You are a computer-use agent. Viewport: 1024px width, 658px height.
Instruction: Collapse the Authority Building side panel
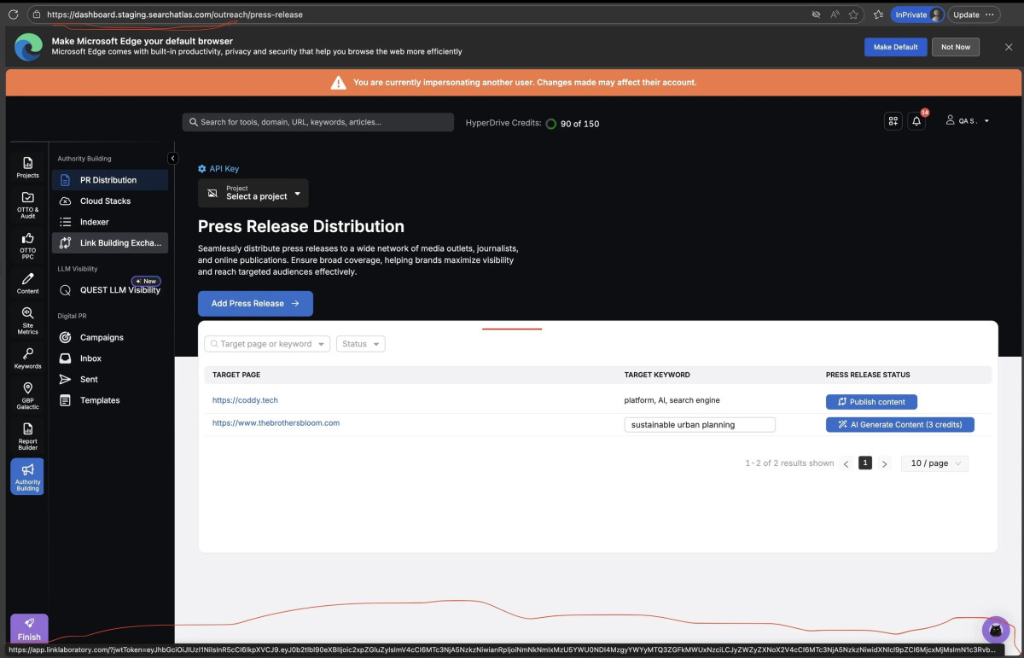click(172, 158)
